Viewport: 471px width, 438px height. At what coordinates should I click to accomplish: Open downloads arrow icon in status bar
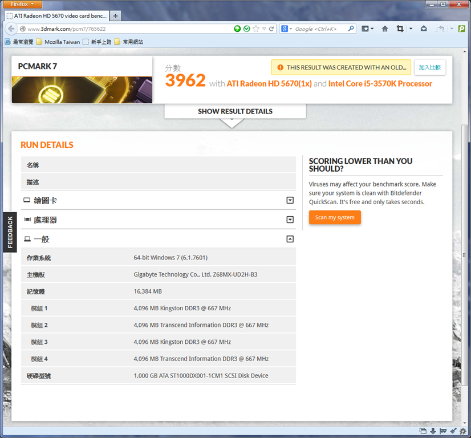coord(433,431)
